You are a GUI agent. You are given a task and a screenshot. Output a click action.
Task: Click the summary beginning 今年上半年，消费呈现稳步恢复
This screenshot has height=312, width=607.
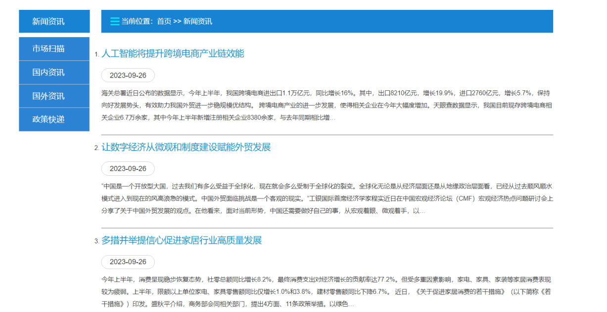click(x=326, y=291)
